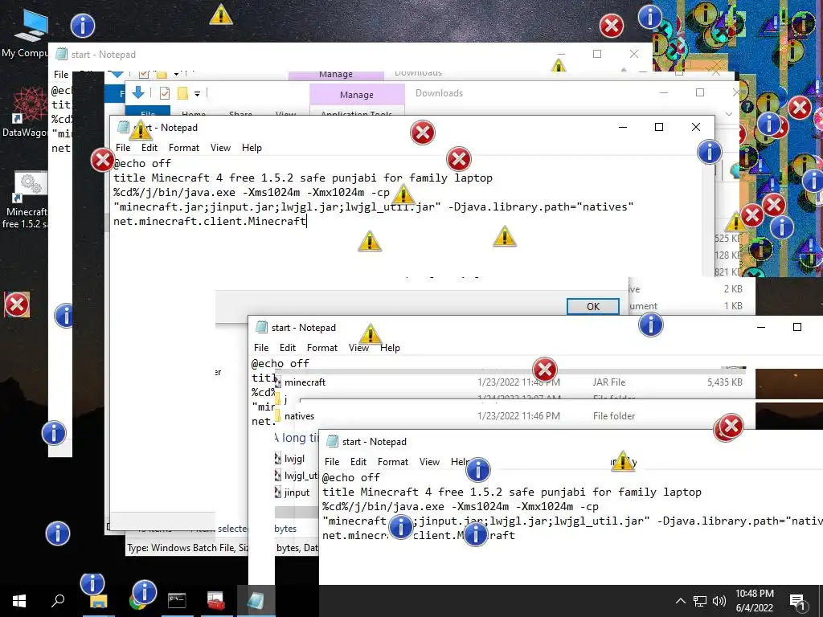This screenshot has height=617, width=823.
Task: Open Edit menu of the Notepad overlapped by file list
Action: tap(288, 348)
